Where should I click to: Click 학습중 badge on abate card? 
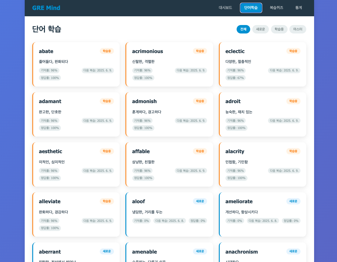(x=107, y=51)
